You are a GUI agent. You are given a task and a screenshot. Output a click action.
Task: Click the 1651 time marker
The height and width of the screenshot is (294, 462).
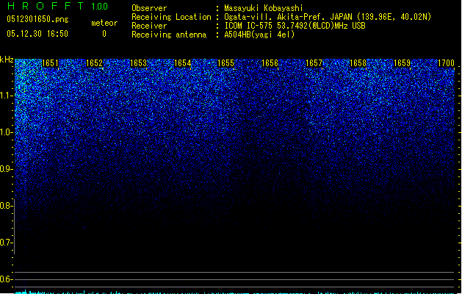(x=51, y=63)
